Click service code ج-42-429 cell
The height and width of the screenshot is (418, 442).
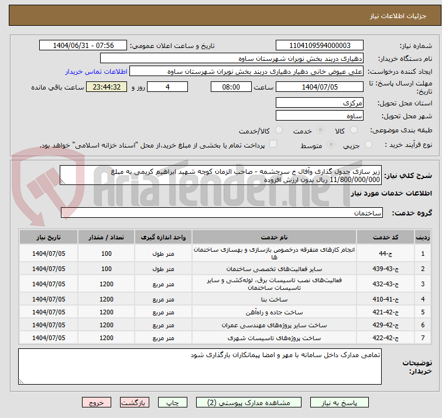point(385,325)
